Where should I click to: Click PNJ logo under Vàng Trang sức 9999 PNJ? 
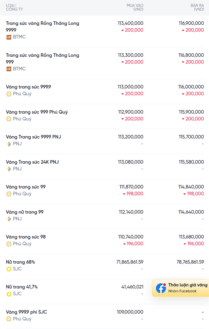pos(9,144)
